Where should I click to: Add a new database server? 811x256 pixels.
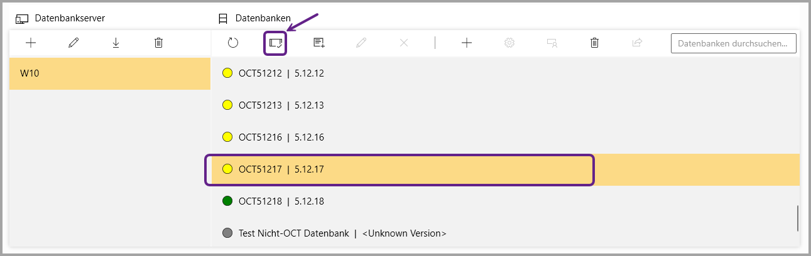(31, 43)
